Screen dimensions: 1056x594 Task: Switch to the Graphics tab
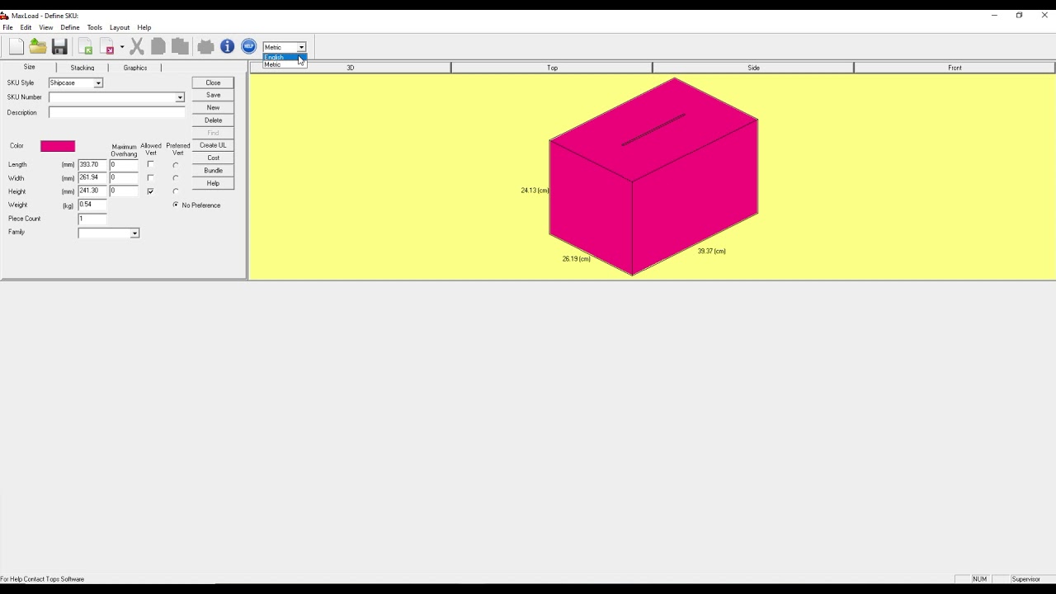(135, 68)
